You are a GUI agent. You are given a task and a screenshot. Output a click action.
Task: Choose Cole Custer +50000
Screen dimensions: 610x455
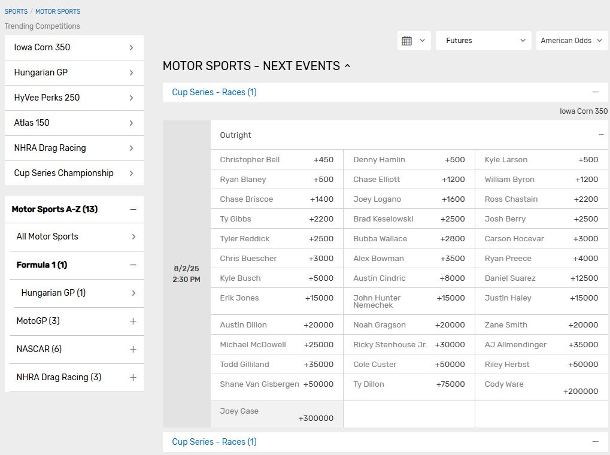coord(409,365)
